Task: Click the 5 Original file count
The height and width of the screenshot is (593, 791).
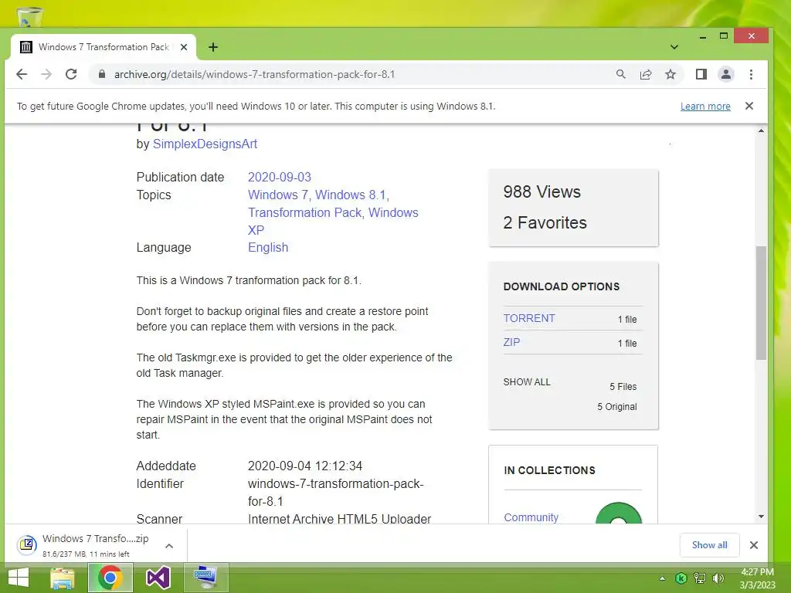Action: (617, 406)
